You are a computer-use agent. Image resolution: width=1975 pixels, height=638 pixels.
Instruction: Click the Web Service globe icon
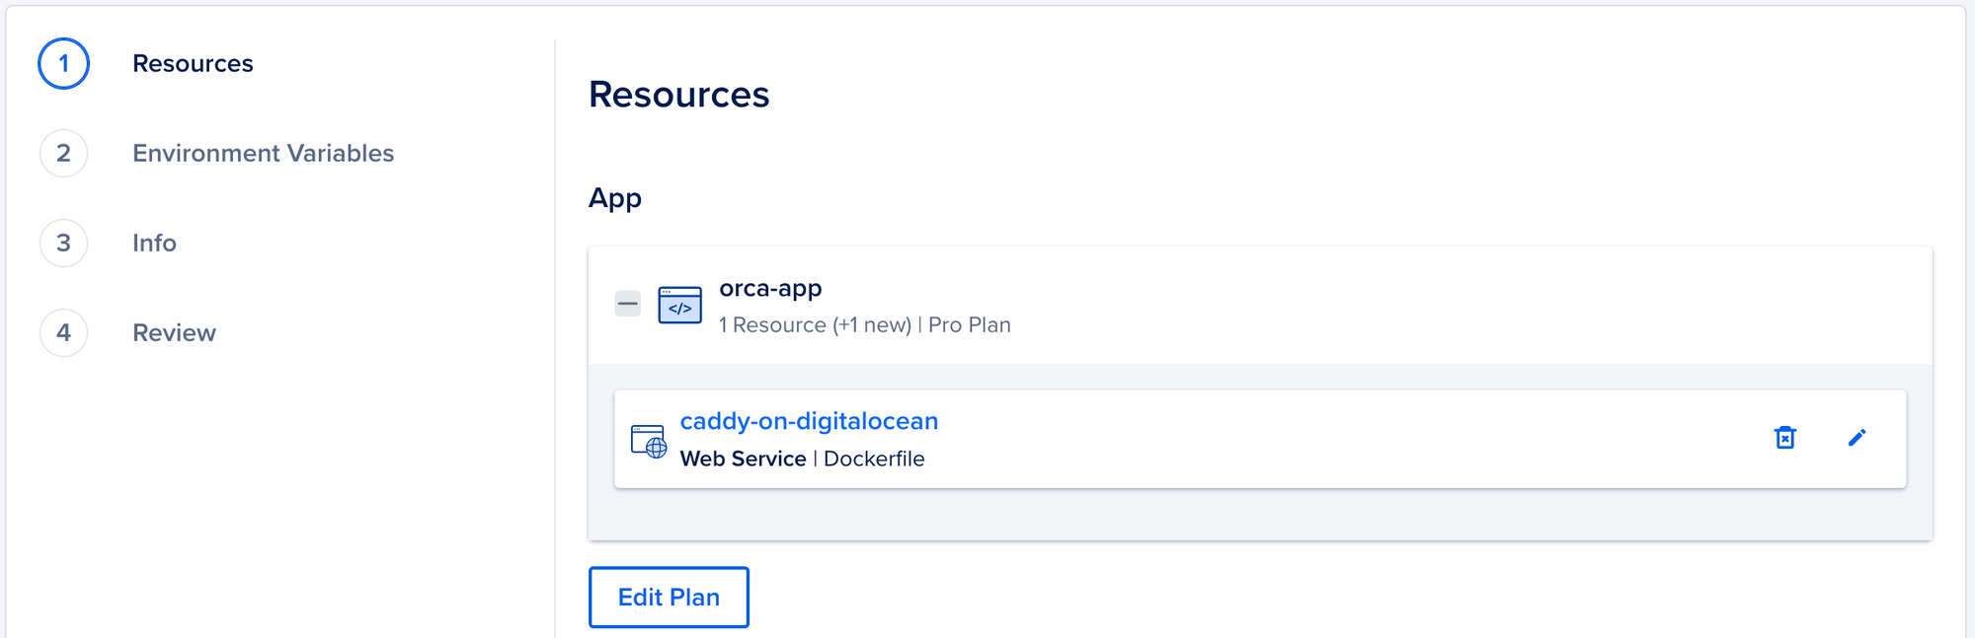649,440
